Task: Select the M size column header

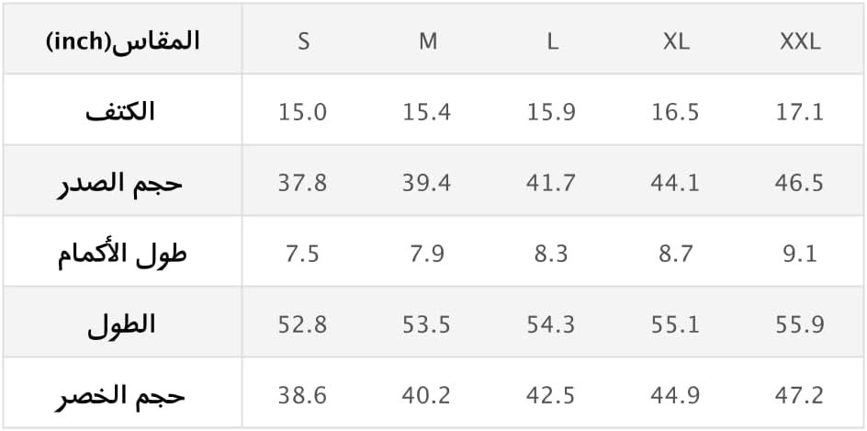Action: [x=427, y=41]
